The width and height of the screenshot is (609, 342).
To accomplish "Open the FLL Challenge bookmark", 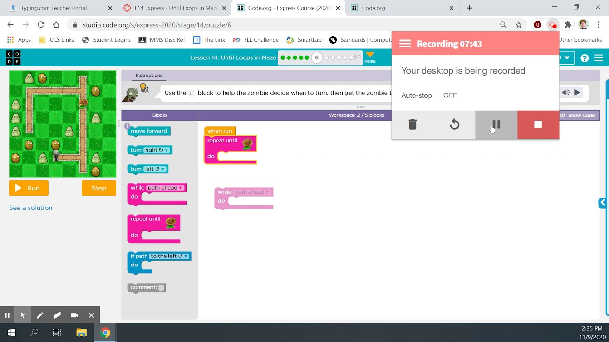I will [x=256, y=40].
